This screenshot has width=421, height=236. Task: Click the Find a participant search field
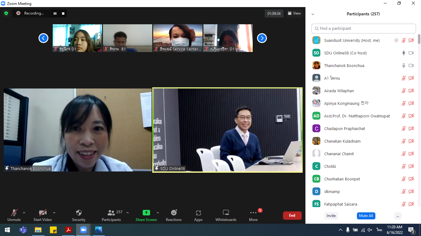coord(364,28)
